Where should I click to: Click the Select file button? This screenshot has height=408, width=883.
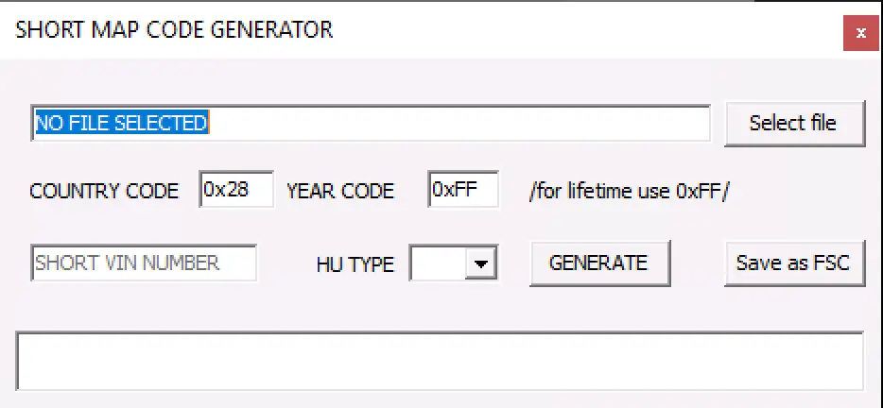794,124
